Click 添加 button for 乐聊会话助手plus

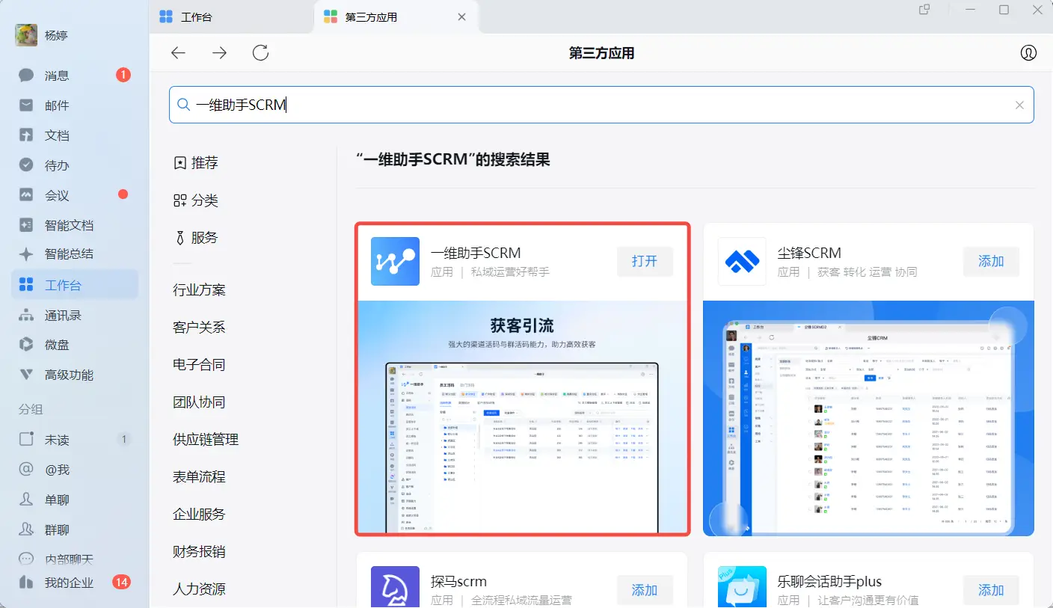pos(991,591)
